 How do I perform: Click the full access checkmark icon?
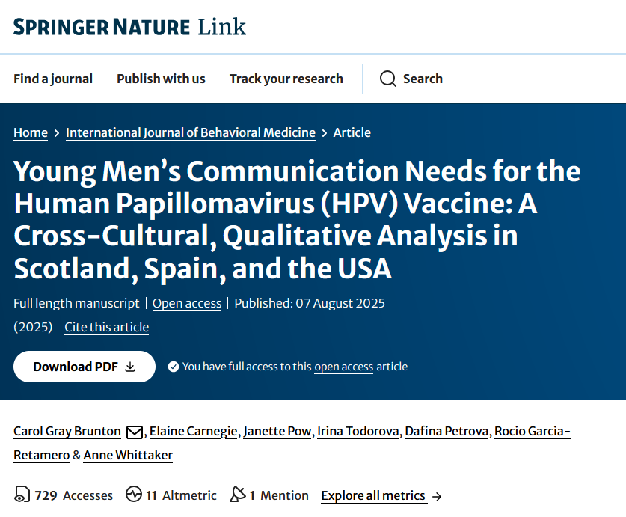pyautogui.click(x=174, y=367)
